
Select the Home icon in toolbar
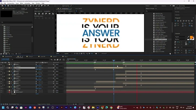pyautogui.click(x=2, y=6)
